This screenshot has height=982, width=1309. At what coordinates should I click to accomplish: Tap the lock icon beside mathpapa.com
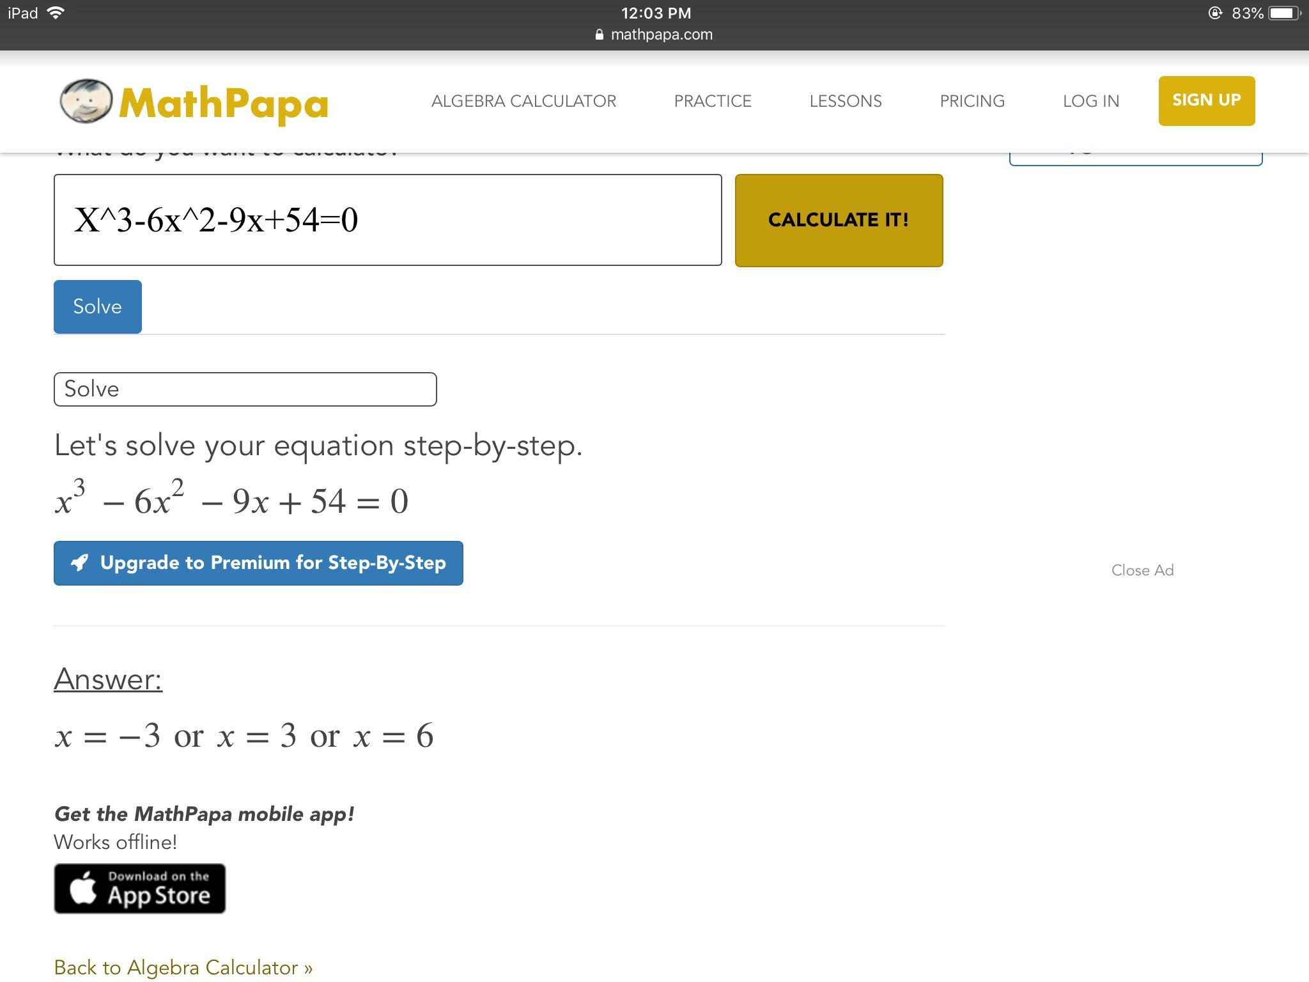(x=599, y=35)
